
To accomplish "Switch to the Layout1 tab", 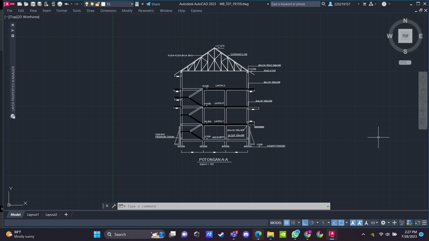I will coord(33,215).
